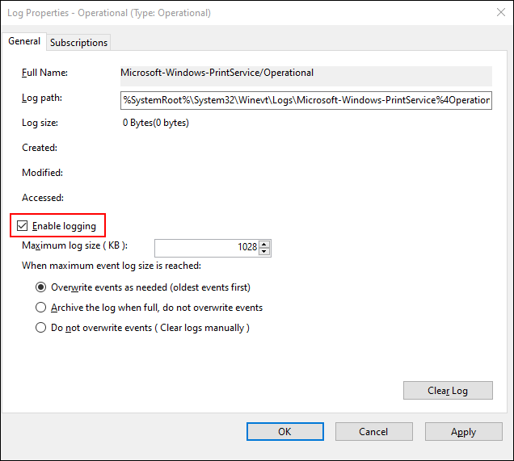This screenshot has height=461, width=514.
Task: Switch to the General tab
Action: pos(24,41)
